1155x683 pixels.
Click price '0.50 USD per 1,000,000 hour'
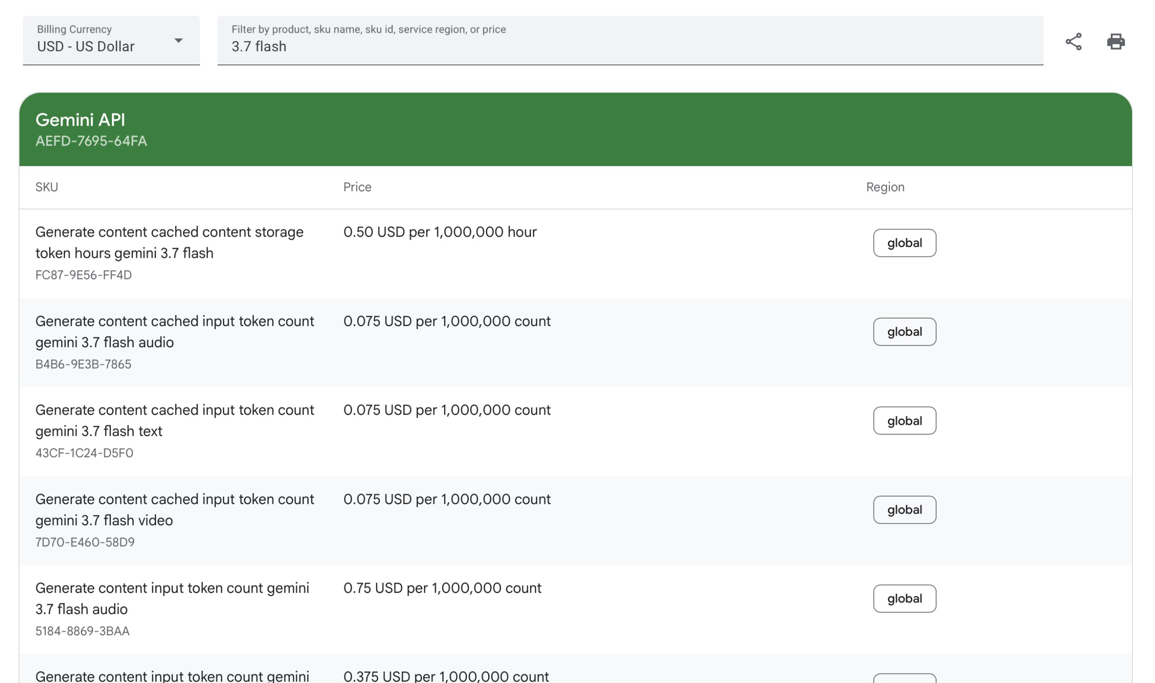click(x=440, y=232)
